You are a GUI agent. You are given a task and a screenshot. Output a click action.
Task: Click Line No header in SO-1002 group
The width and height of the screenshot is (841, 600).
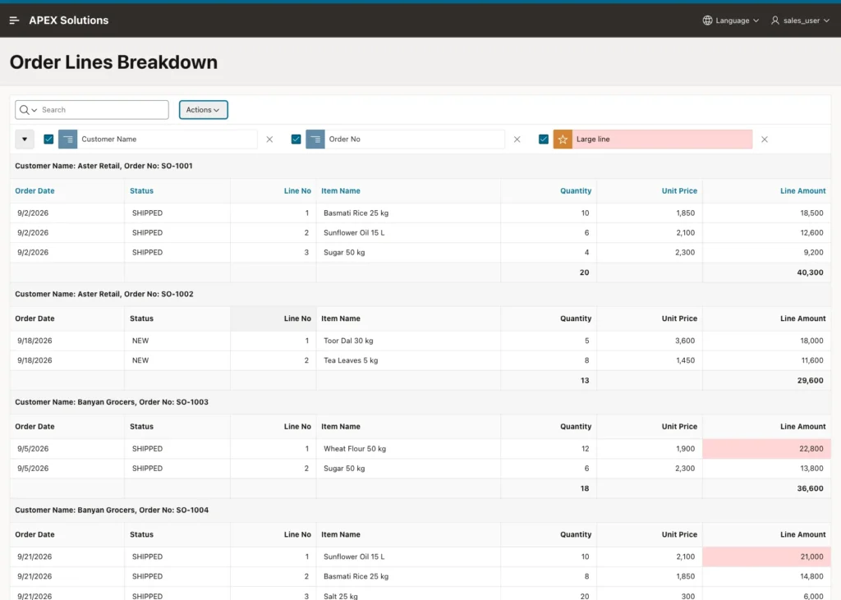pos(297,318)
